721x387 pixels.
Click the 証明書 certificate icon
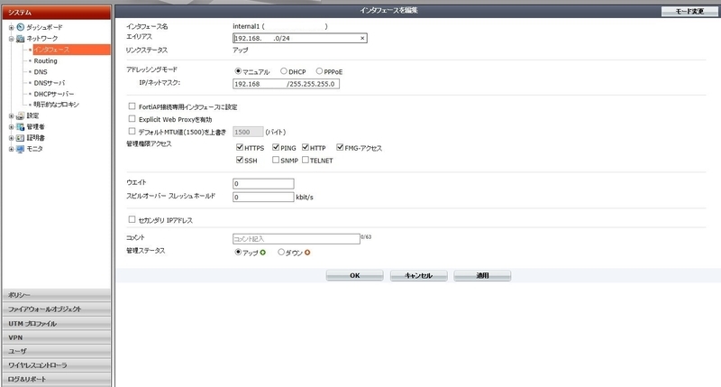point(20,138)
